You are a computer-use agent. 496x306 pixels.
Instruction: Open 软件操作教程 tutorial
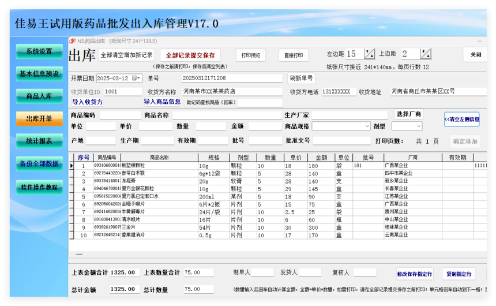coord(39,187)
